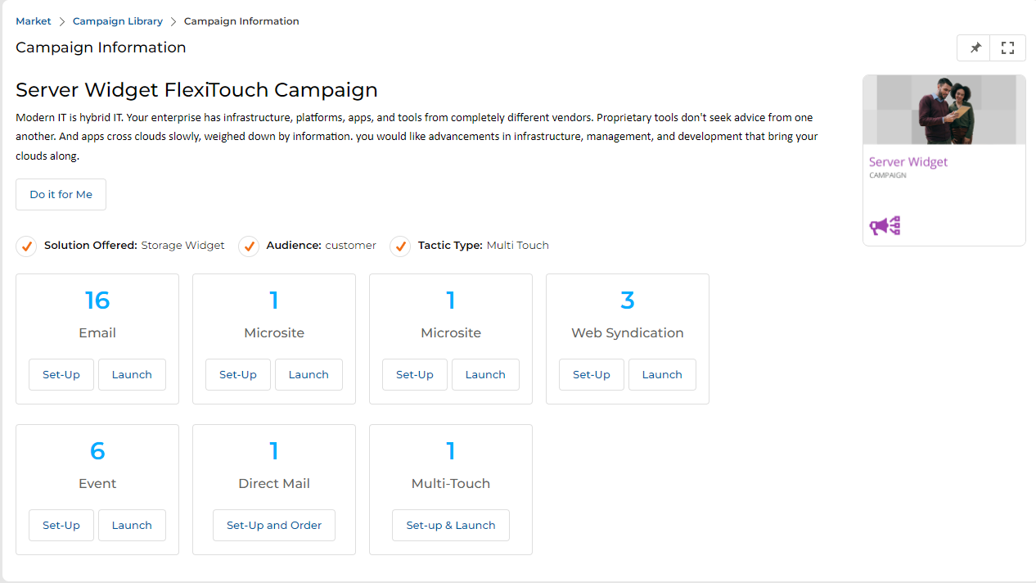Open the Server Widget campaign thumbnail image
Viewport: 1036px width, 583px height.
click(x=944, y=110)
